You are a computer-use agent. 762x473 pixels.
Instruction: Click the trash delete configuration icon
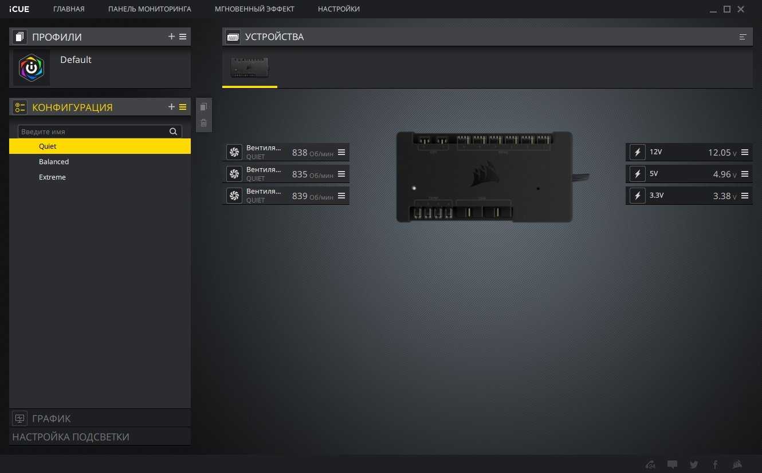click(x=203, y=122)
